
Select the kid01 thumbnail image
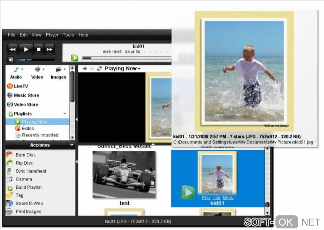pyautogui.click(x=217, y=173)
